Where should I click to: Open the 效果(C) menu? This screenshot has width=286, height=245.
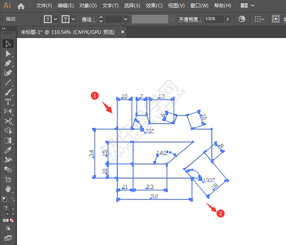coord(154,6)
